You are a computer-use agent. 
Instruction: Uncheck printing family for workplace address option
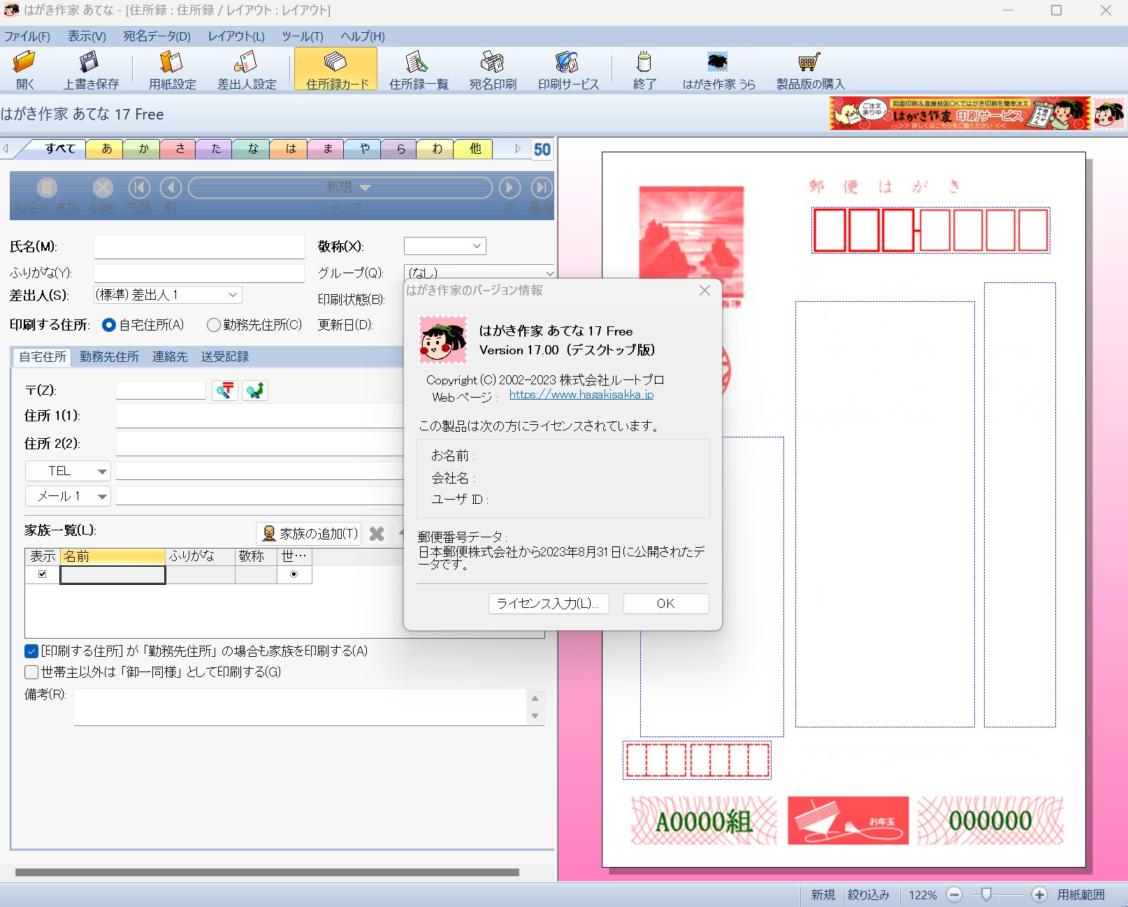pyautogui.click(x=31, y=651)
